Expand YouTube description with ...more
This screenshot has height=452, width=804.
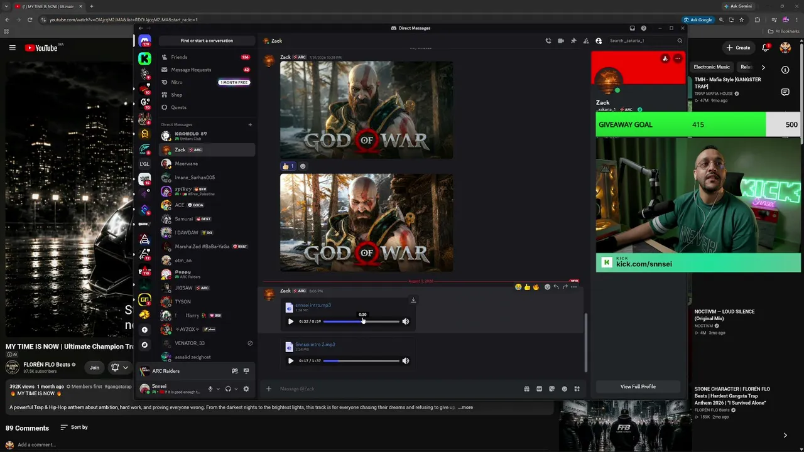click(465, 407)
